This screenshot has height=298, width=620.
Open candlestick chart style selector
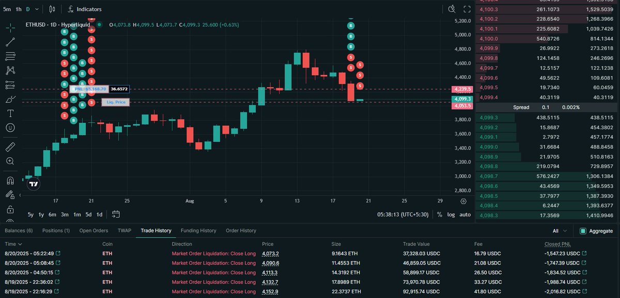[x=52, y=9]
